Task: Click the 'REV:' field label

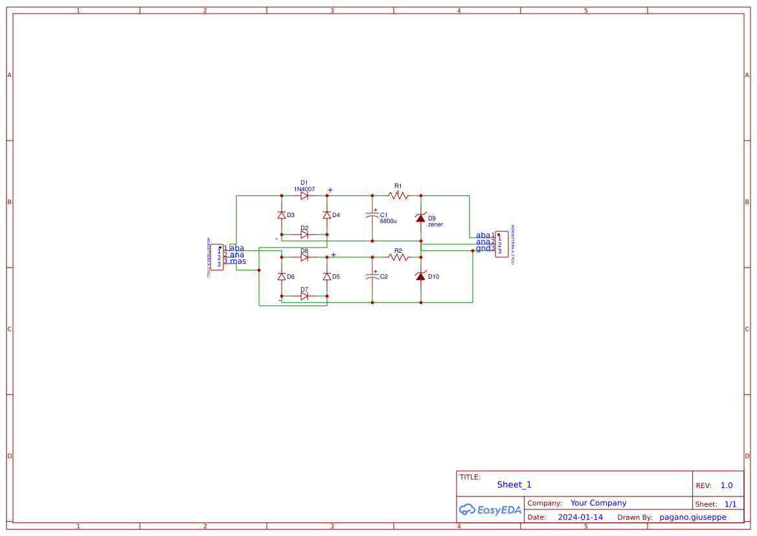Action: pos(703,485)
